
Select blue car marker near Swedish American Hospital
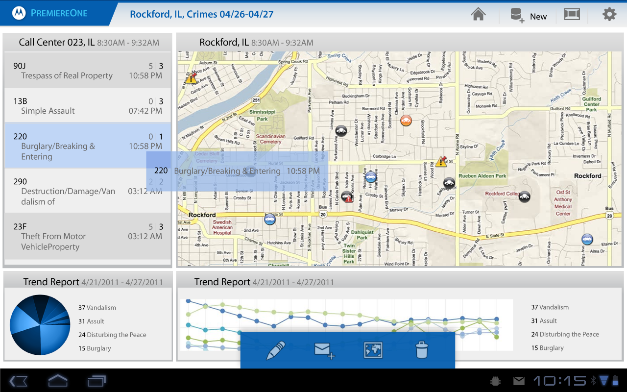click(x=269, y=219)
